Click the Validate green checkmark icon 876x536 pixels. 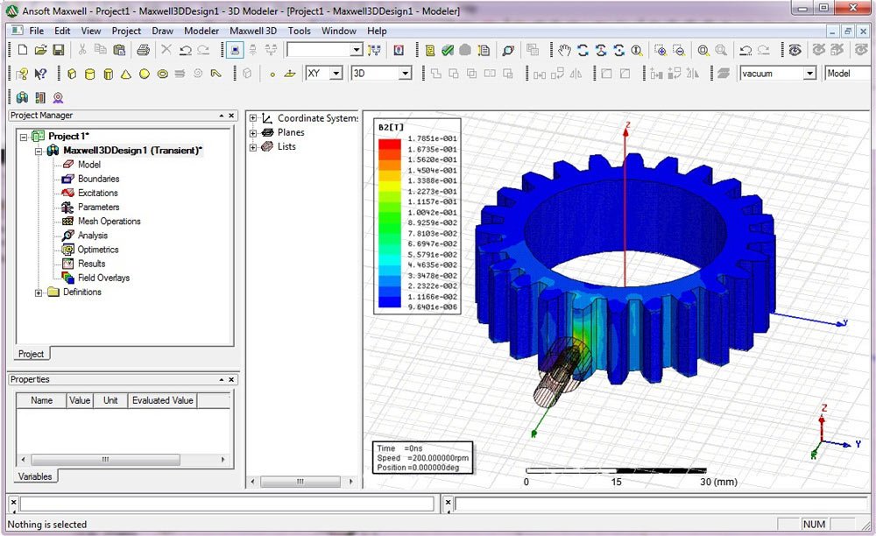tap(448, 51)
